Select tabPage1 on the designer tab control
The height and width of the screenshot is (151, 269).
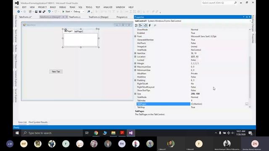click(x=69, y=31)
